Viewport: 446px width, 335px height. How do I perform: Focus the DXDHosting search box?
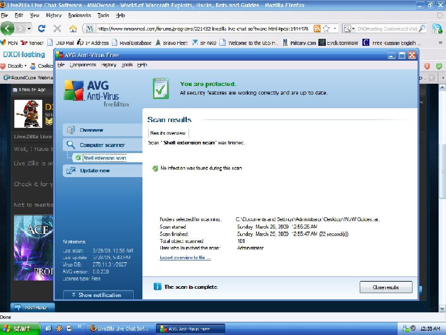click(x=387, y=28)
